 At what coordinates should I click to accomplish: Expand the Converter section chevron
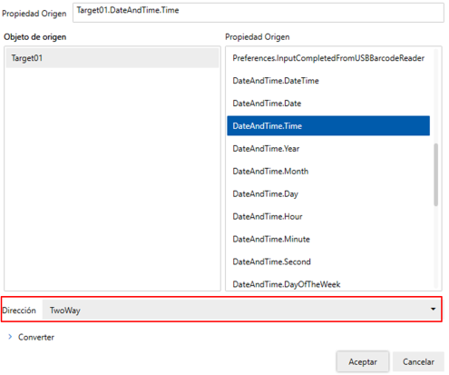(10, 337)
